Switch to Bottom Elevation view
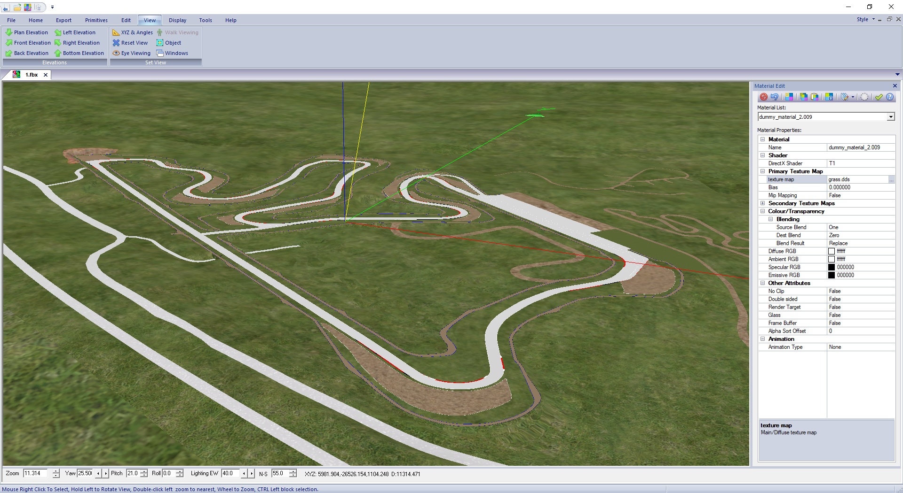 (79, 53)
